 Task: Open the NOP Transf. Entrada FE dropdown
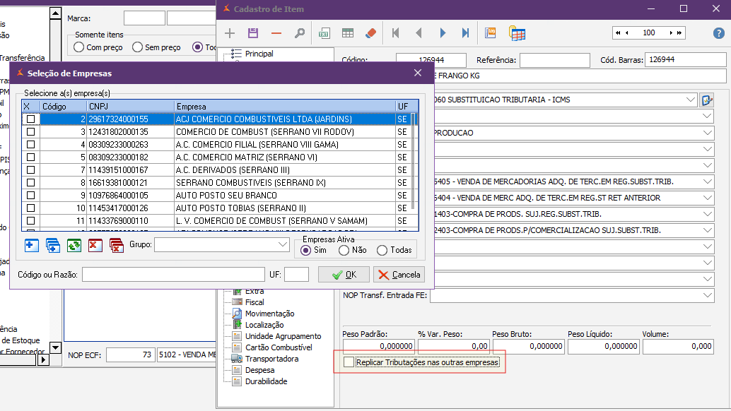(x=708, y=295)
